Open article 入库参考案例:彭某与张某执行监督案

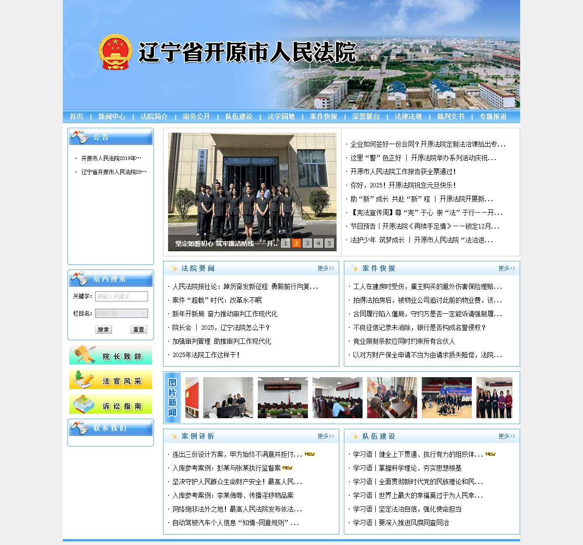[x=226, y=468]
